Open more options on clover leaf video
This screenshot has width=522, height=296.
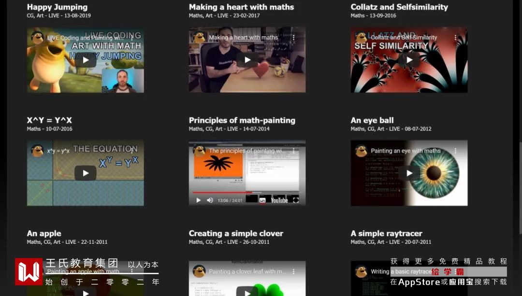[294, 271]
